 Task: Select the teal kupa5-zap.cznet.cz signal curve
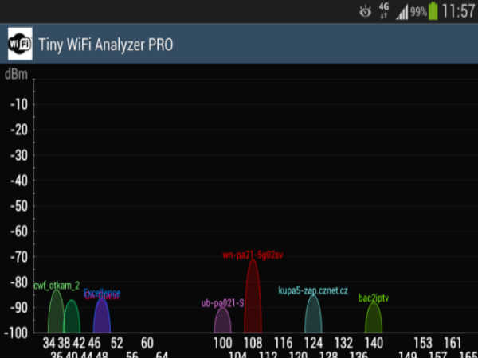[x=314, y=317]
